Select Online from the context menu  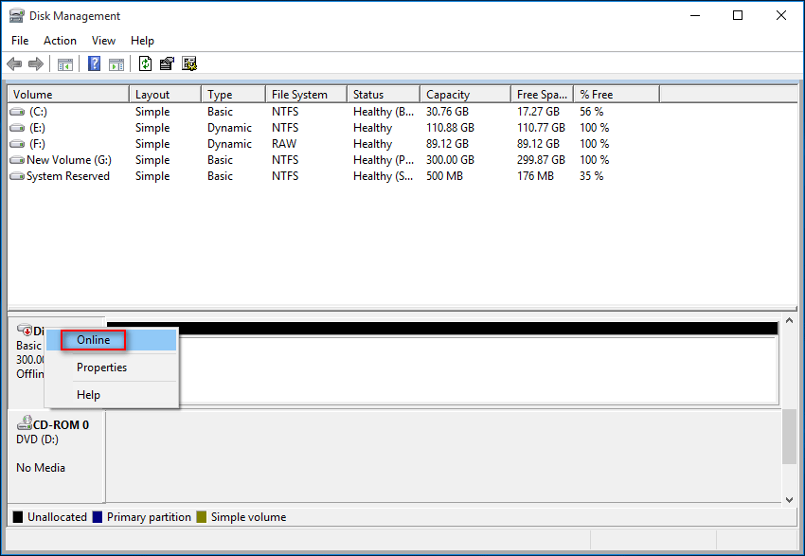(x=94, y=340)
